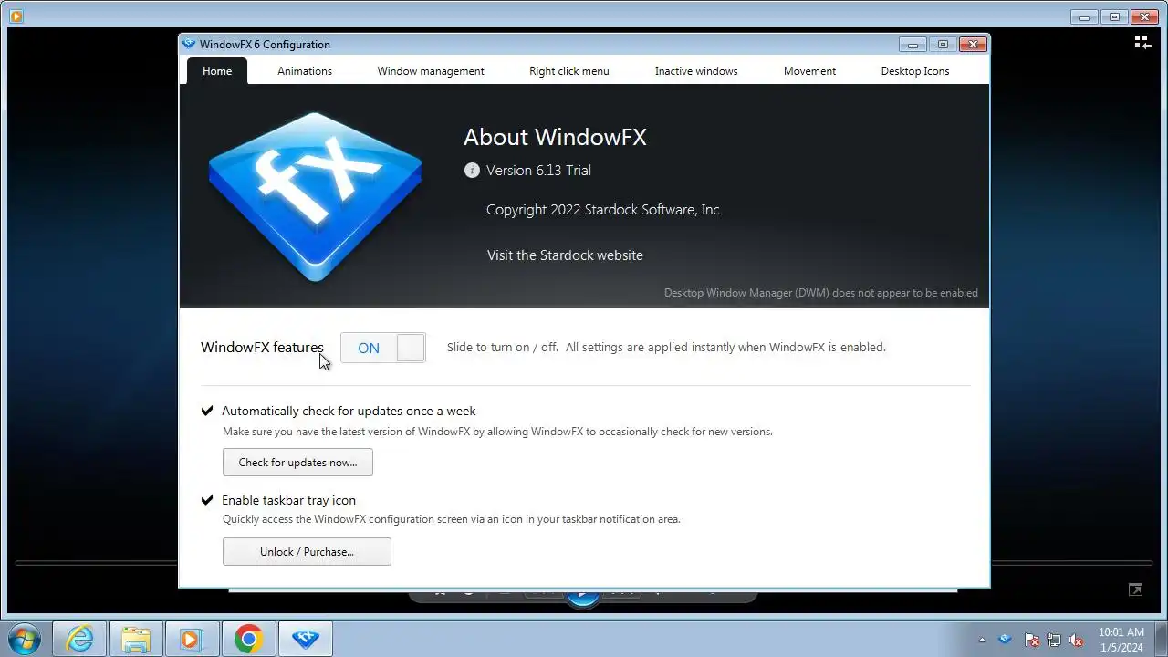This screenshot has height=657, width=1168.
Task: Open Windows Media Player taskbar button
Action: [191, 639]
